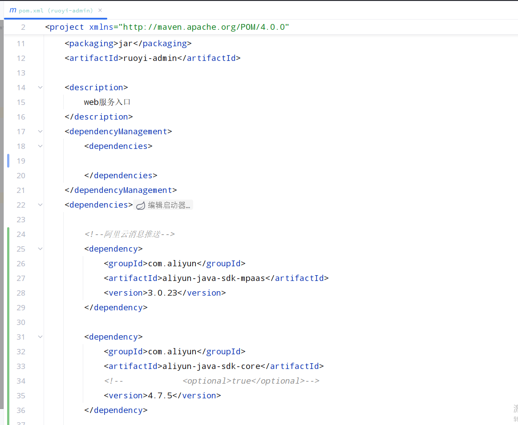The height and width of the screenshot is (425, 518).
Task: Open the 编辑启动器 action
Action: click(169, 205)
